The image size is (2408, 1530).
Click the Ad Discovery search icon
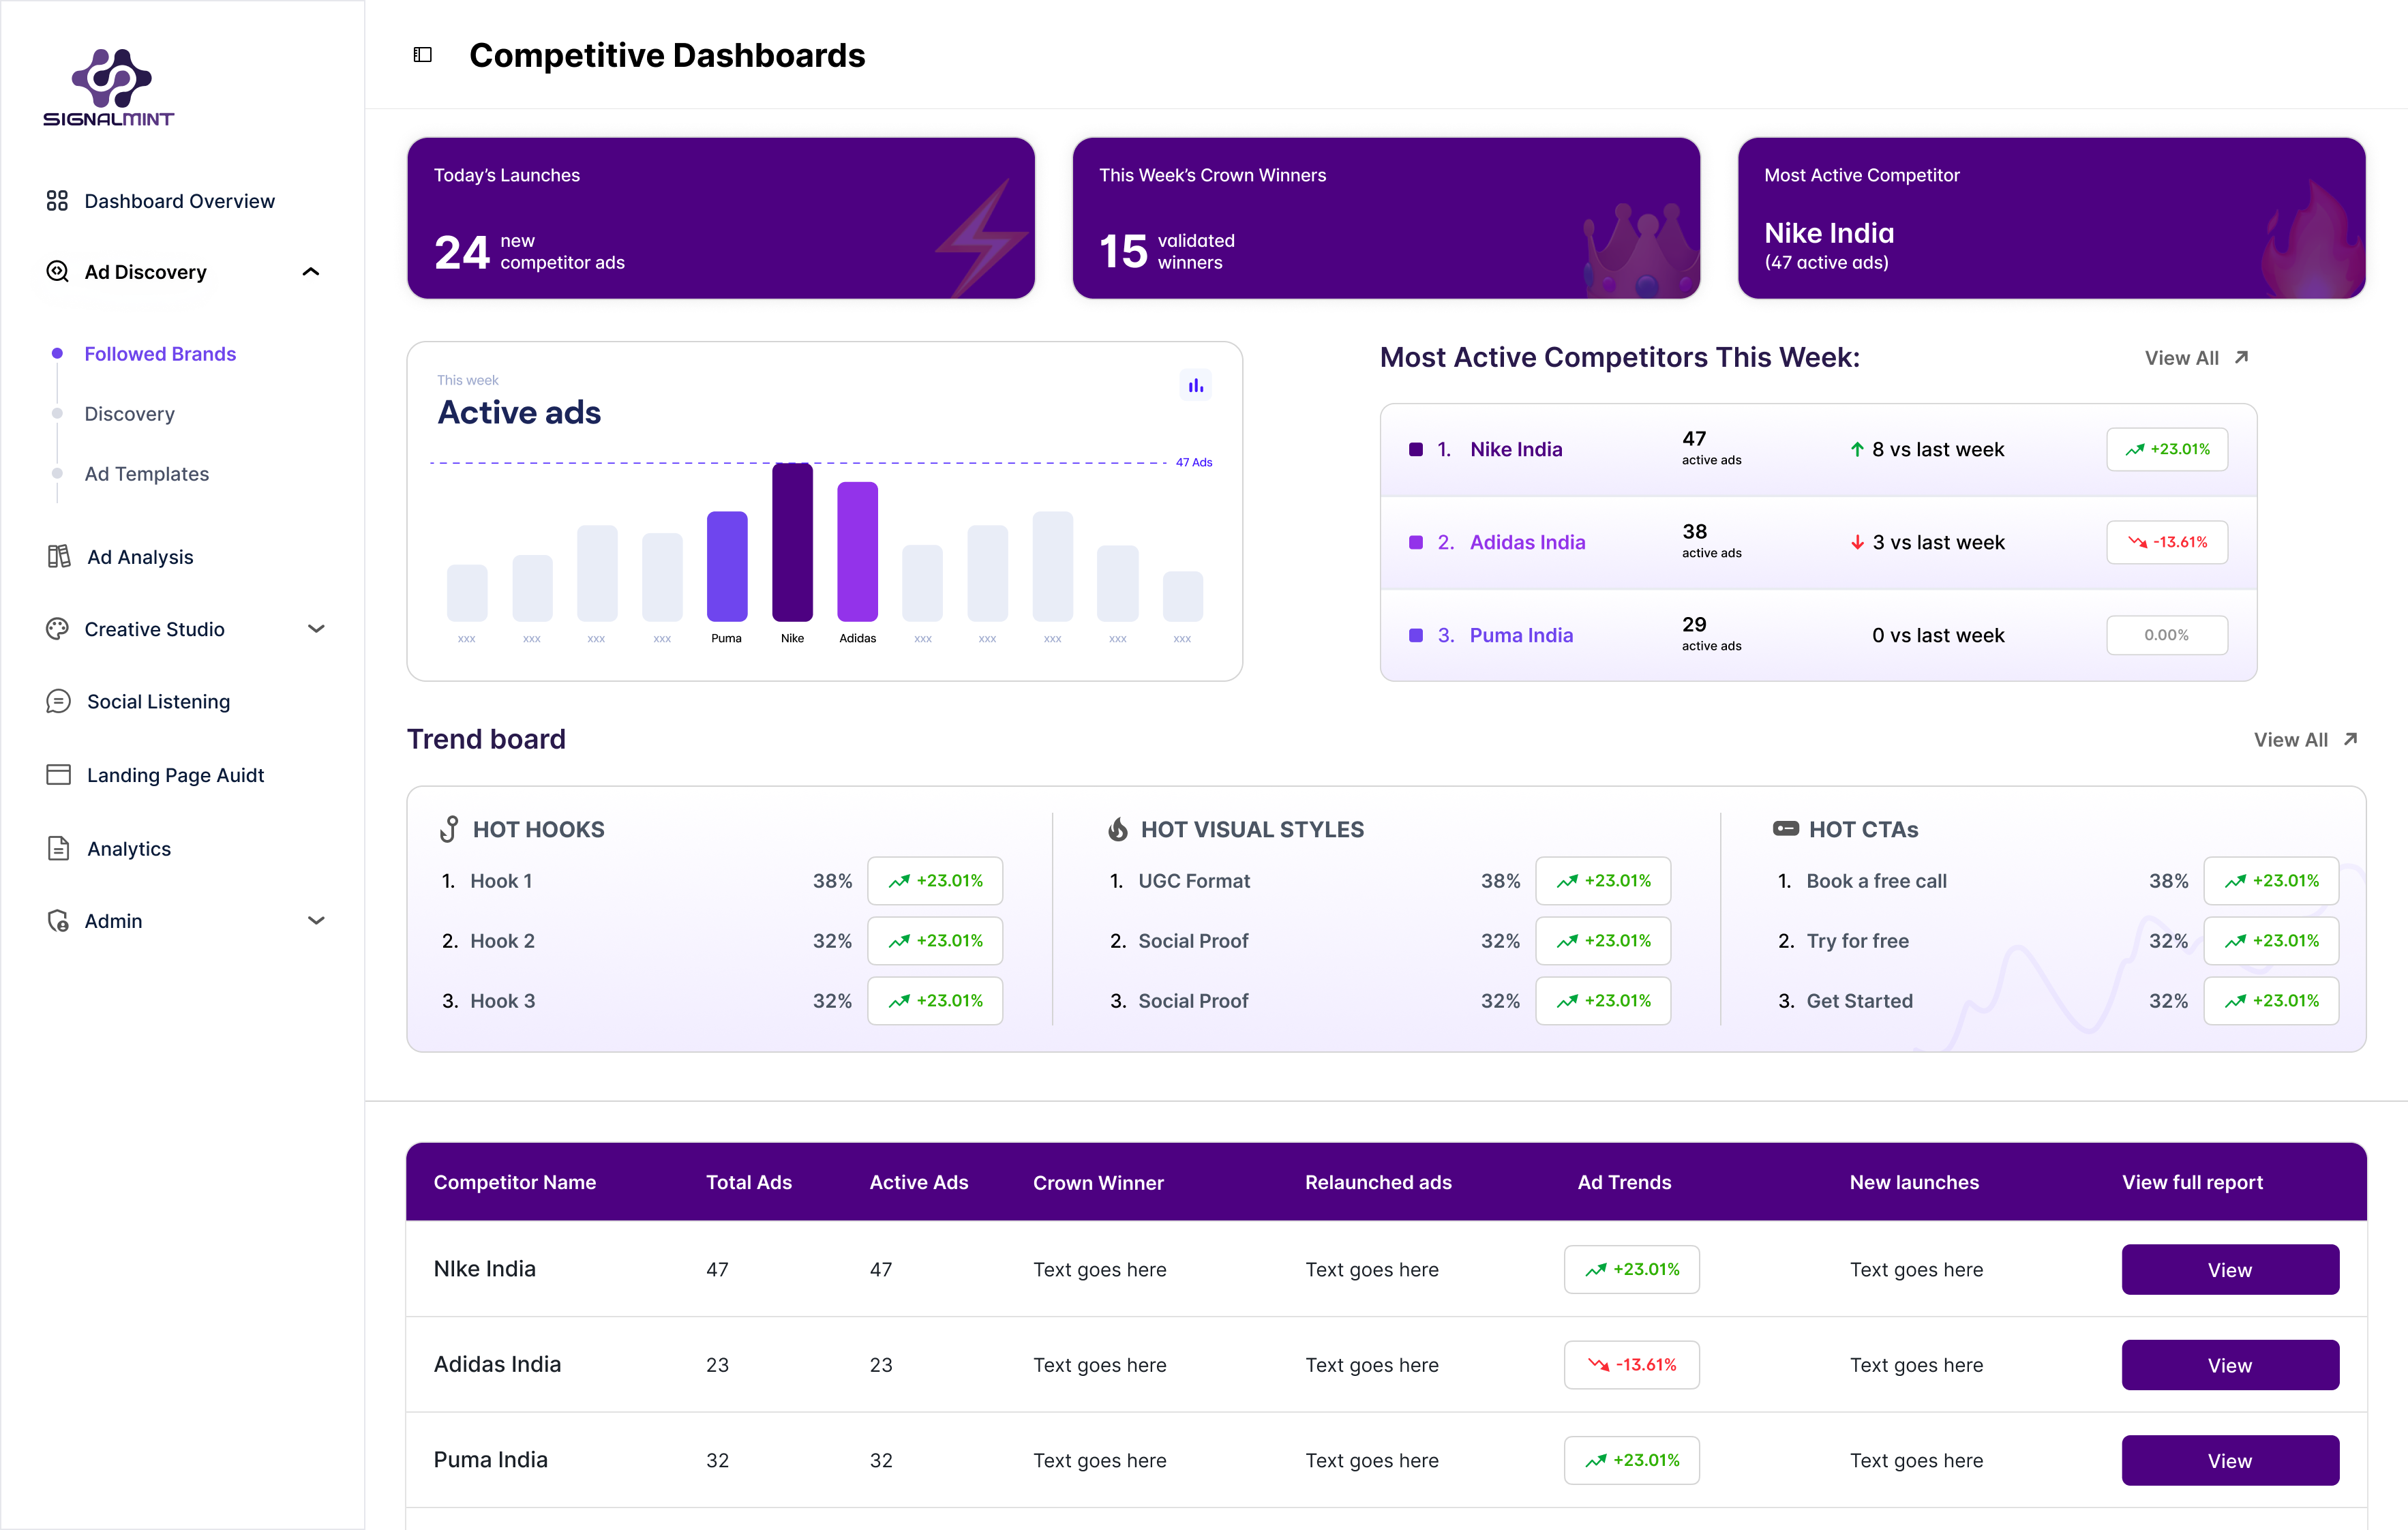[x=57, y=271]
